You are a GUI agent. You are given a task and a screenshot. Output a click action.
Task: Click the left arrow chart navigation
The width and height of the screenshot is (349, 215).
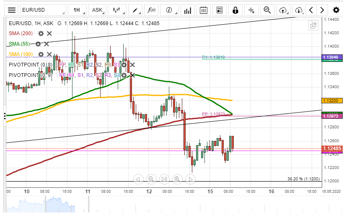(x=311, y=10)
